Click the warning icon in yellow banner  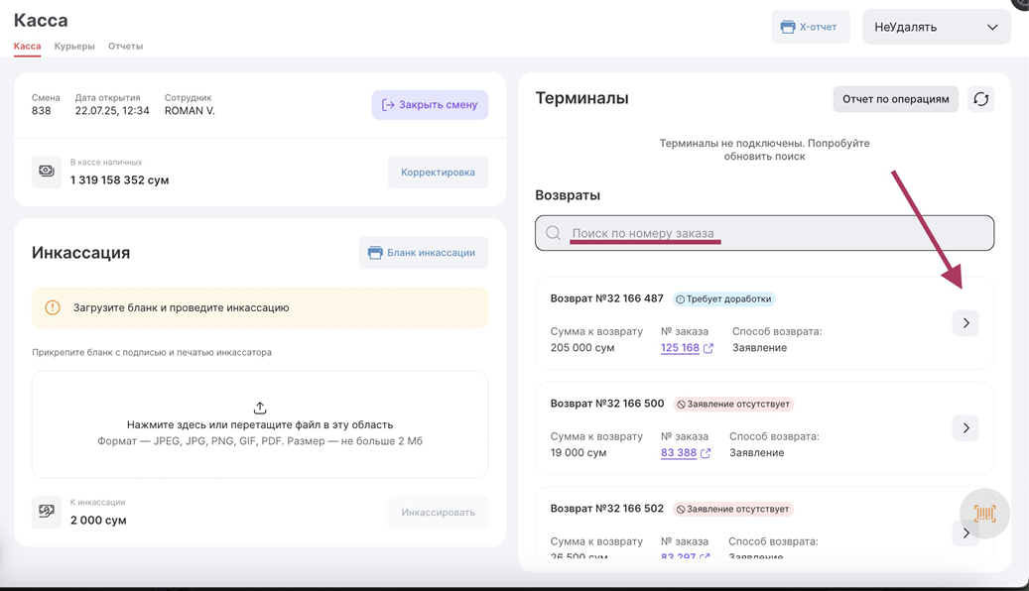pos(53,307)
